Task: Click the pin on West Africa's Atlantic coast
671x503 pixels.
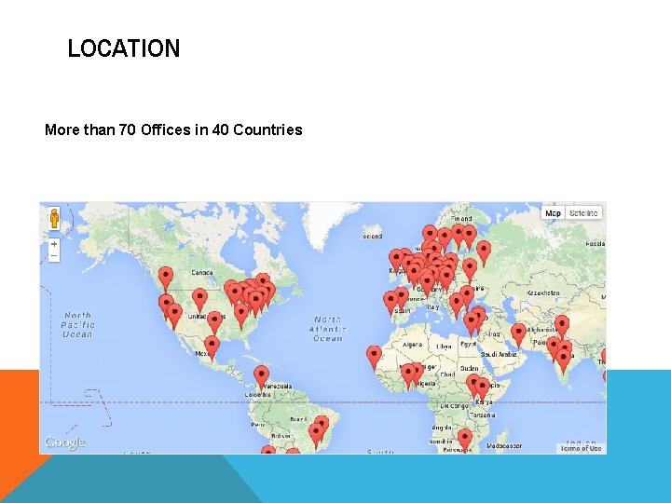Action: (374, 359)
